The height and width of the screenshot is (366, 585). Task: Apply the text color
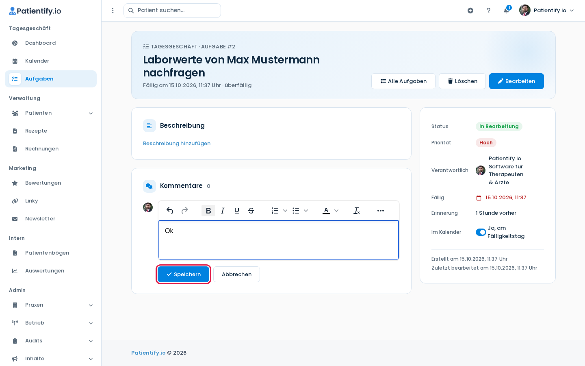pos(326,211)
